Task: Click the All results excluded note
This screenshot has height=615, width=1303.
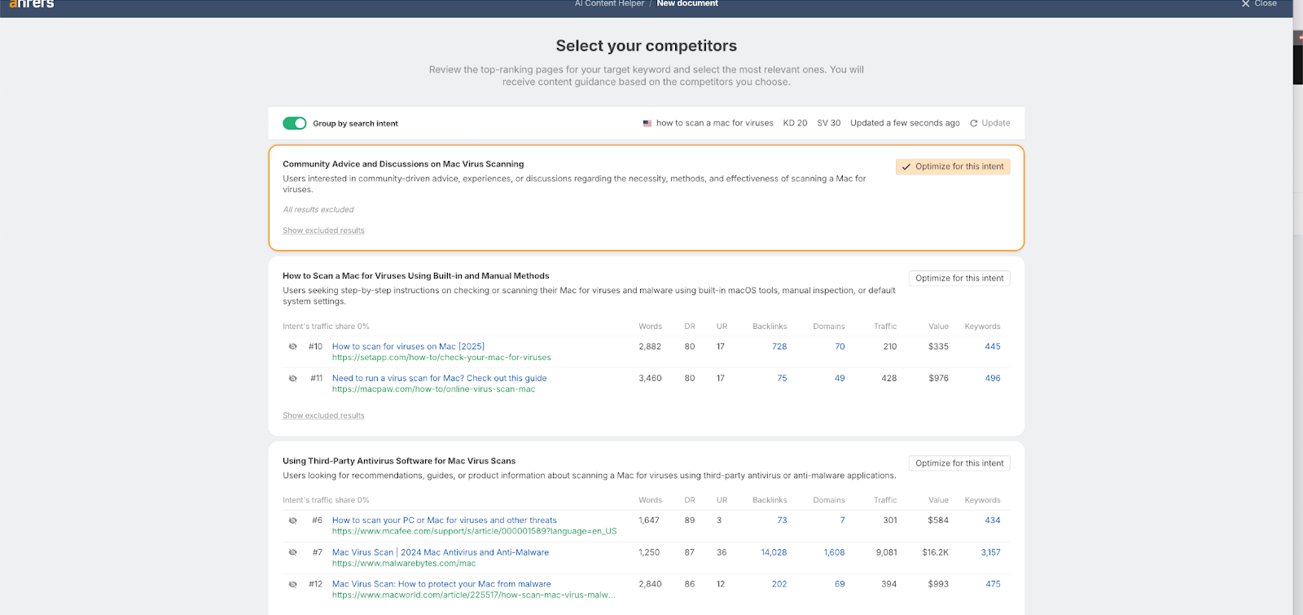Action: tap(318, 209)
